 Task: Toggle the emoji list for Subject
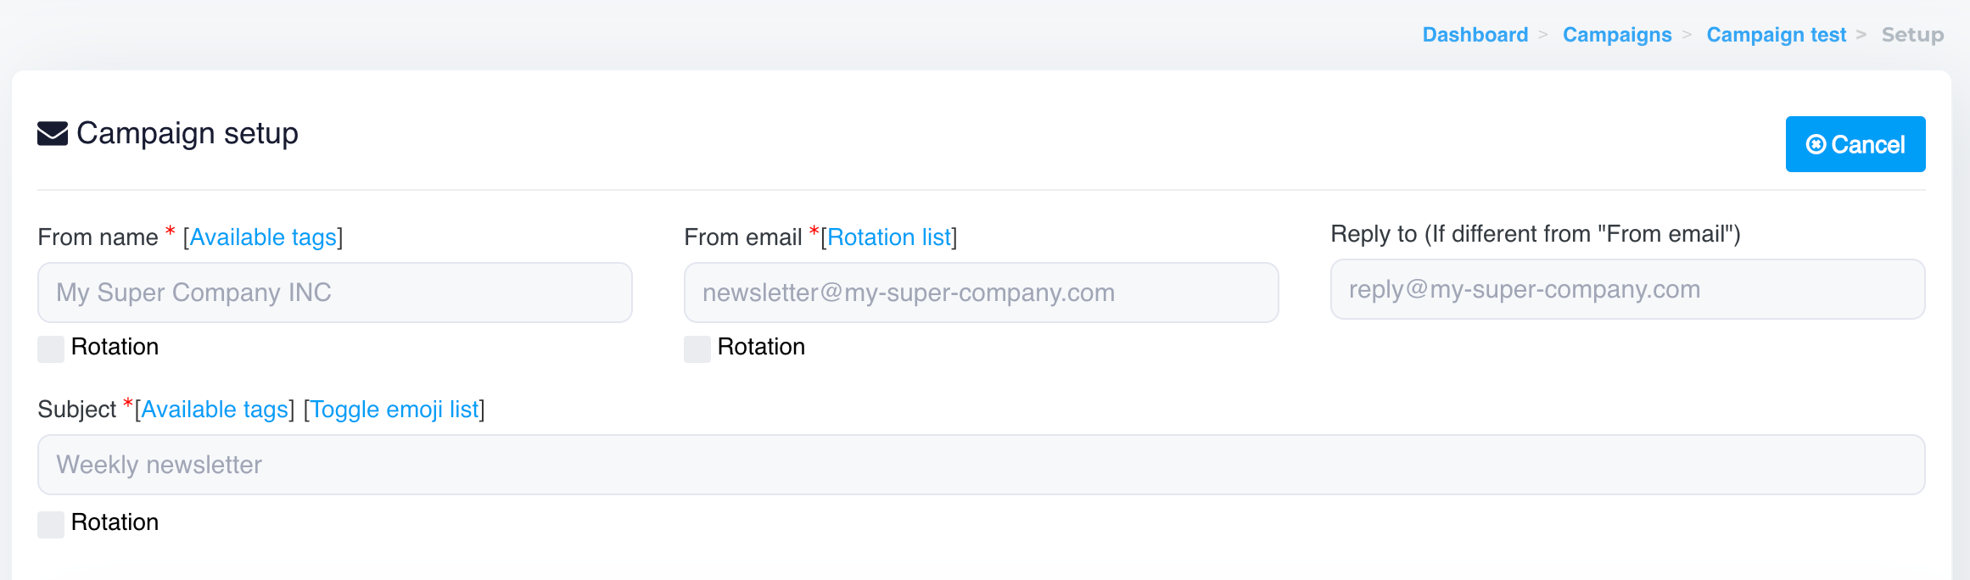(x=395, y=410)
